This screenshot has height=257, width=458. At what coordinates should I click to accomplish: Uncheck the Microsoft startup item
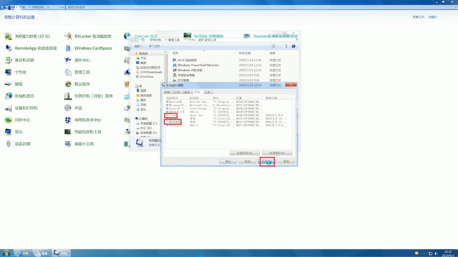(167, 105)
